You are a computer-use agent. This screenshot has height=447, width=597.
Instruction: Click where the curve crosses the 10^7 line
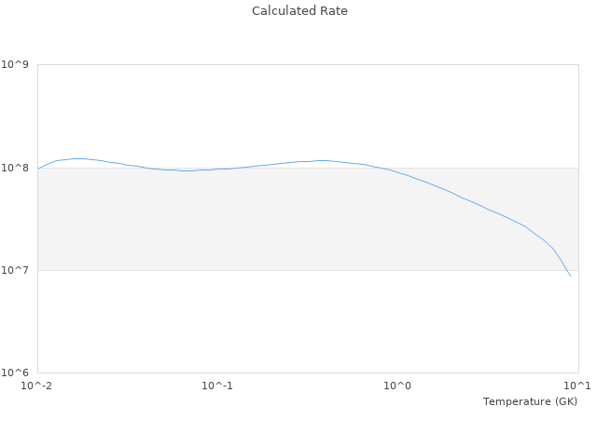point(566,270)
